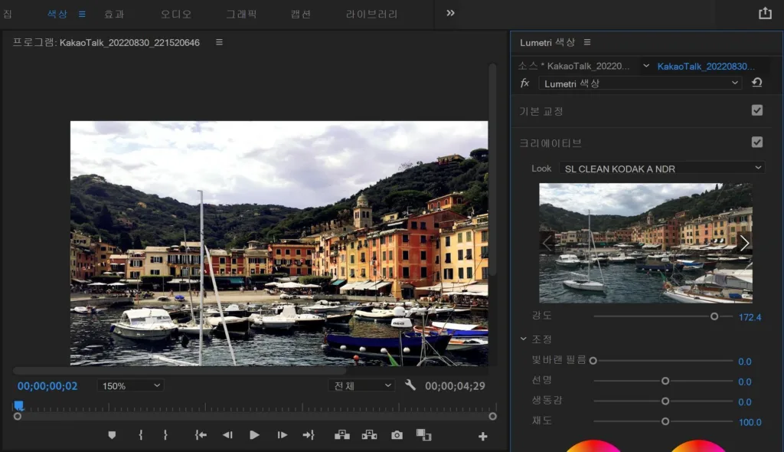Toggle the 기본 교정 checkbox
The height and width of the screenshot is (452, 784).
click(757, 110)
